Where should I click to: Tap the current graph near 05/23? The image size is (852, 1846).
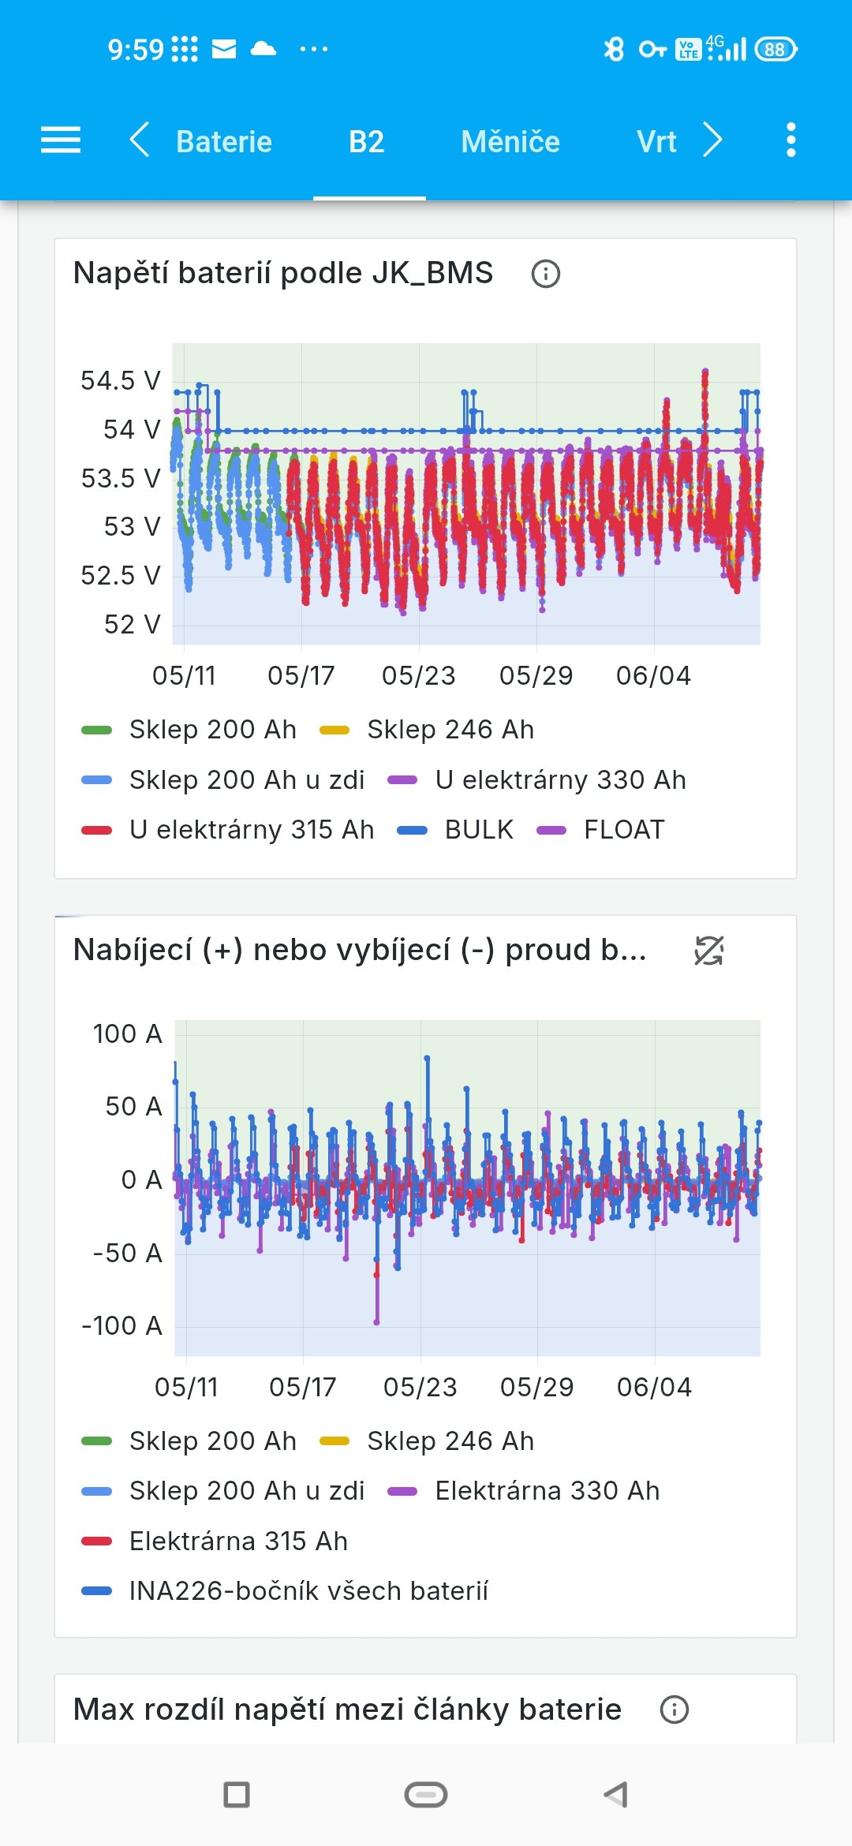(x=420, y=1183)
